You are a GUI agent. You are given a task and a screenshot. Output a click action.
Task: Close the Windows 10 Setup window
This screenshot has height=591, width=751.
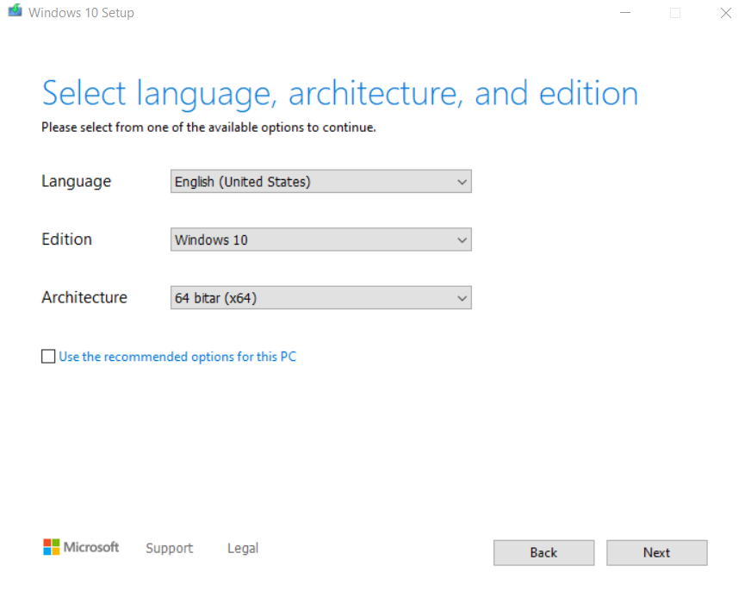click(x=725, y=13)
